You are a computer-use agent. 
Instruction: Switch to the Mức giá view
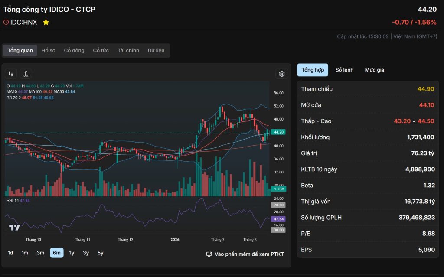click(x=374, y=70)
